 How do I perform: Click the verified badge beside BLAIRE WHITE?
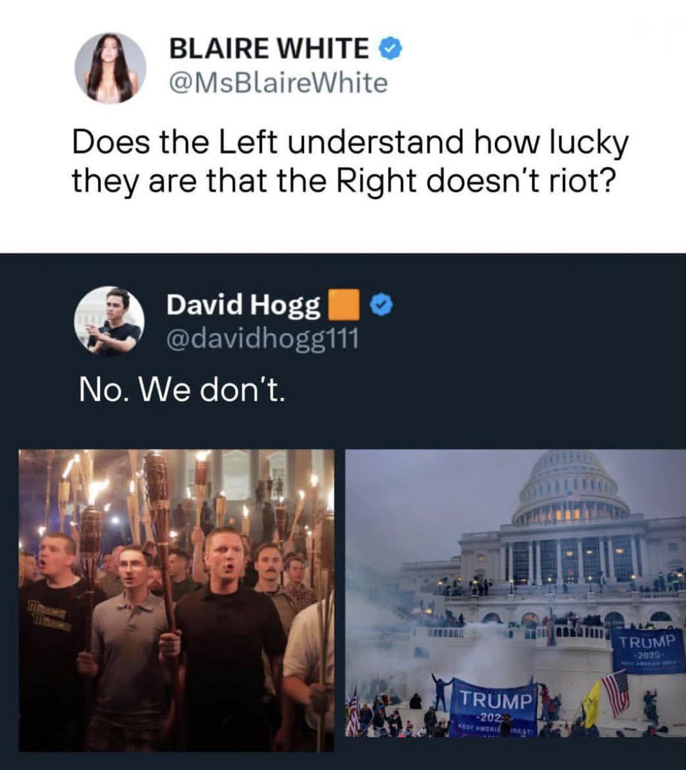pyautogui.click(x=390, y=48)
